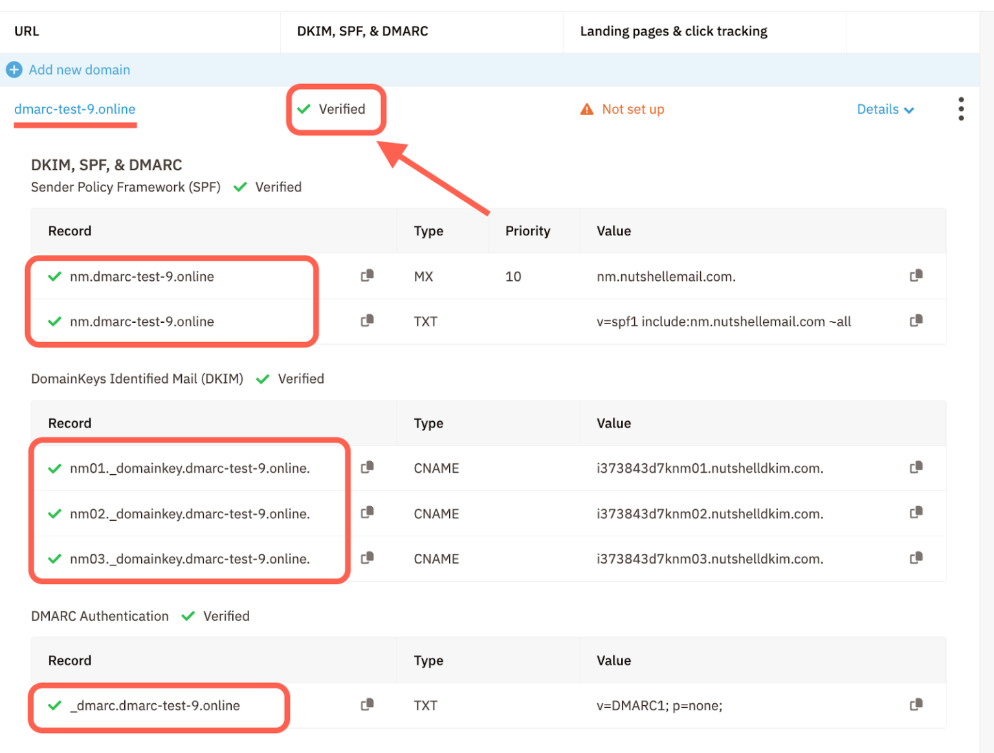This screenshot has height=753, width=994.
Task: Copy the v=DMARC1 TXT value
Action: point(916,704)
